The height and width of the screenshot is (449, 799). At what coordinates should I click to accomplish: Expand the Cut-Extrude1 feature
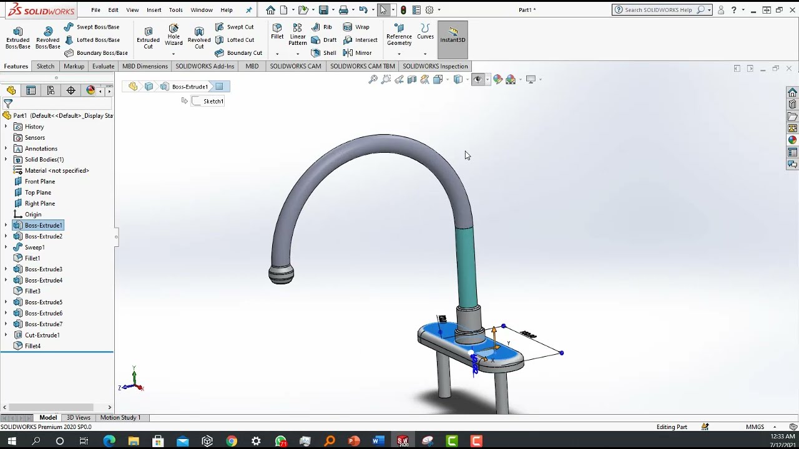coord(6,335)
